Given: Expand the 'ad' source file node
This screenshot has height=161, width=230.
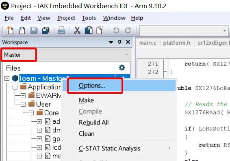Looking at the screenshot, I should (x=39, y=122).
